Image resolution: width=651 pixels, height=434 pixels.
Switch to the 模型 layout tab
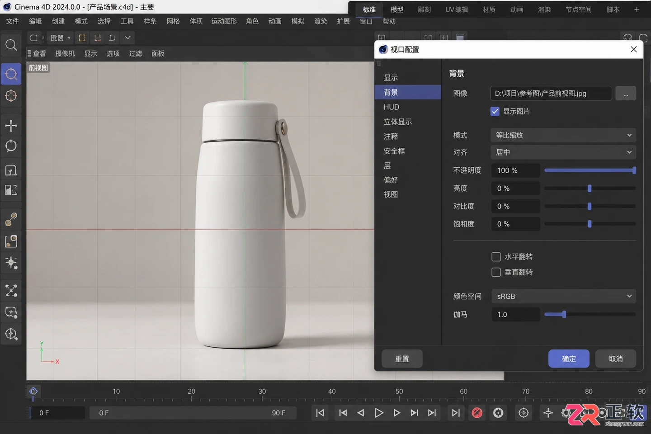pos(397,9)
